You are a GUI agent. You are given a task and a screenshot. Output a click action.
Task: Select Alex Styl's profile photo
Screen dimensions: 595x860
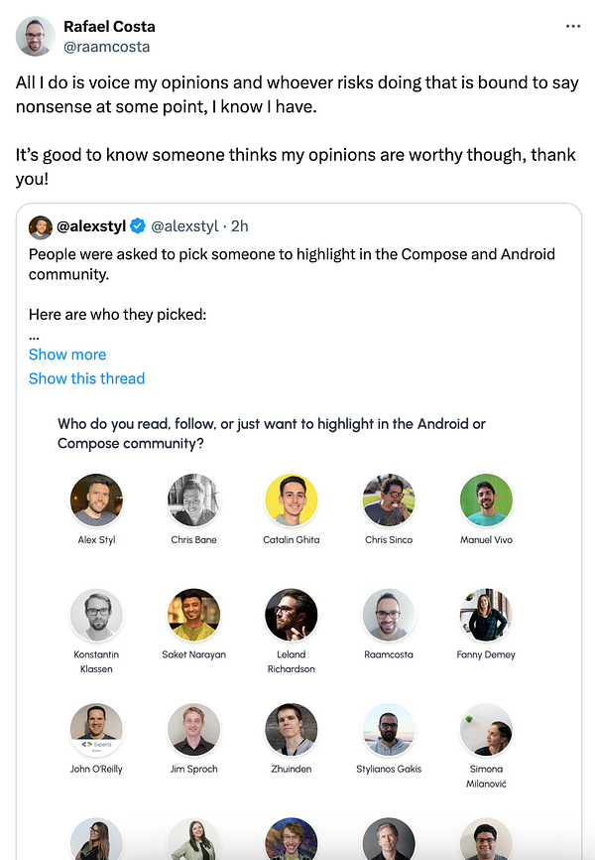pos(96,500)
